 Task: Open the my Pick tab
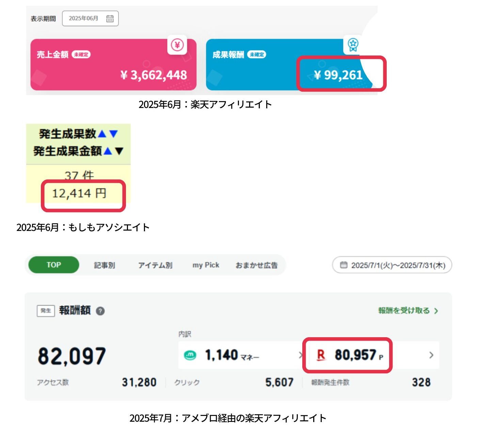(x=206, y=265)
